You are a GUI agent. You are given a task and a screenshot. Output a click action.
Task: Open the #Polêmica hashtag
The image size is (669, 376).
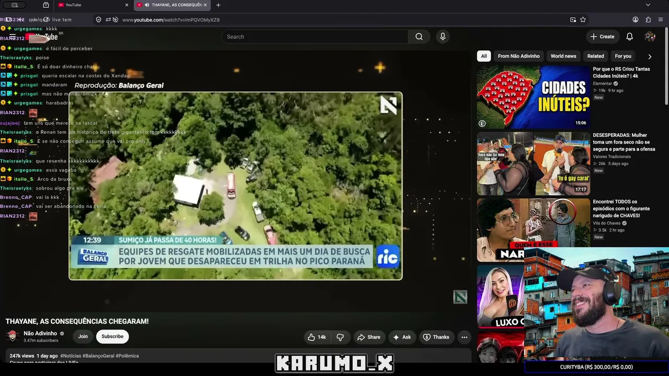coord(128,356)
